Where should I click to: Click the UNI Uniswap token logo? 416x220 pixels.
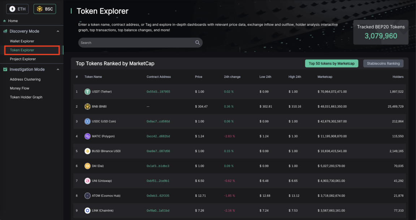[87, 181]
